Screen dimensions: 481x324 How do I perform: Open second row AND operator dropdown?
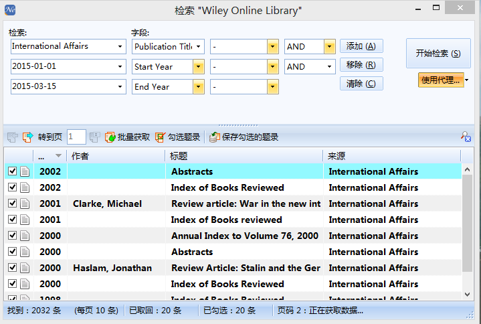tap(329, 66)
